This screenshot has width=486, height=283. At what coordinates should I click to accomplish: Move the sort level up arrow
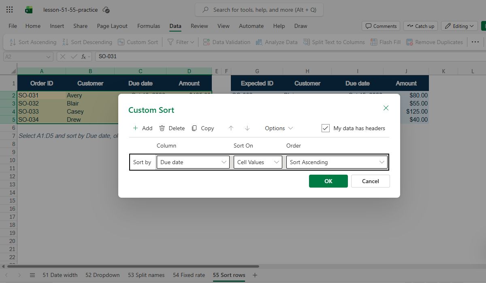231,128
